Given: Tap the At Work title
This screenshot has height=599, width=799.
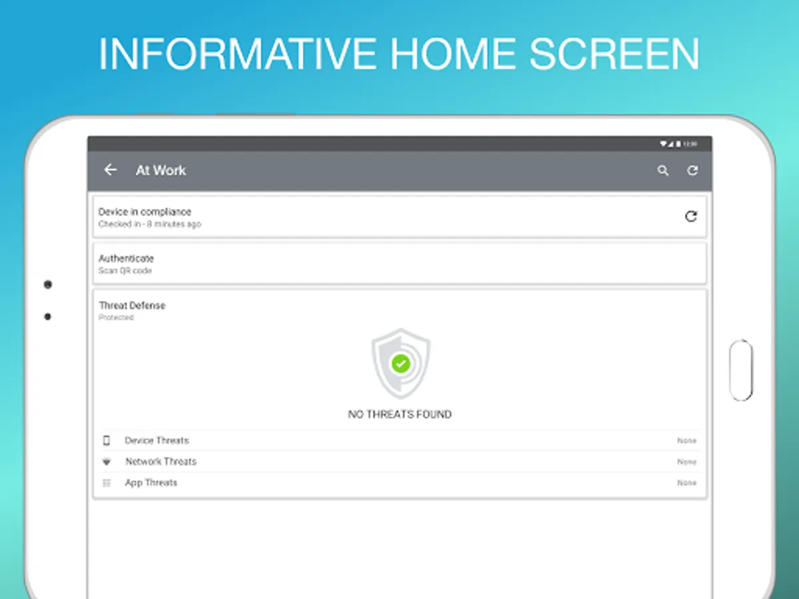Looking at the screenshot, I should pyautogui.click(x=160, y=170).
